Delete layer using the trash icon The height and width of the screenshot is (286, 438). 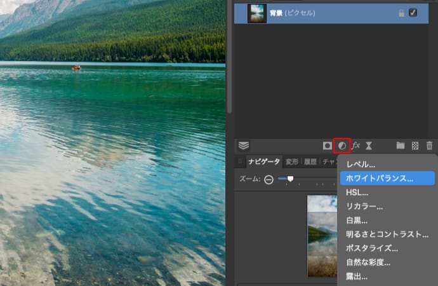[x=429, y=146]
